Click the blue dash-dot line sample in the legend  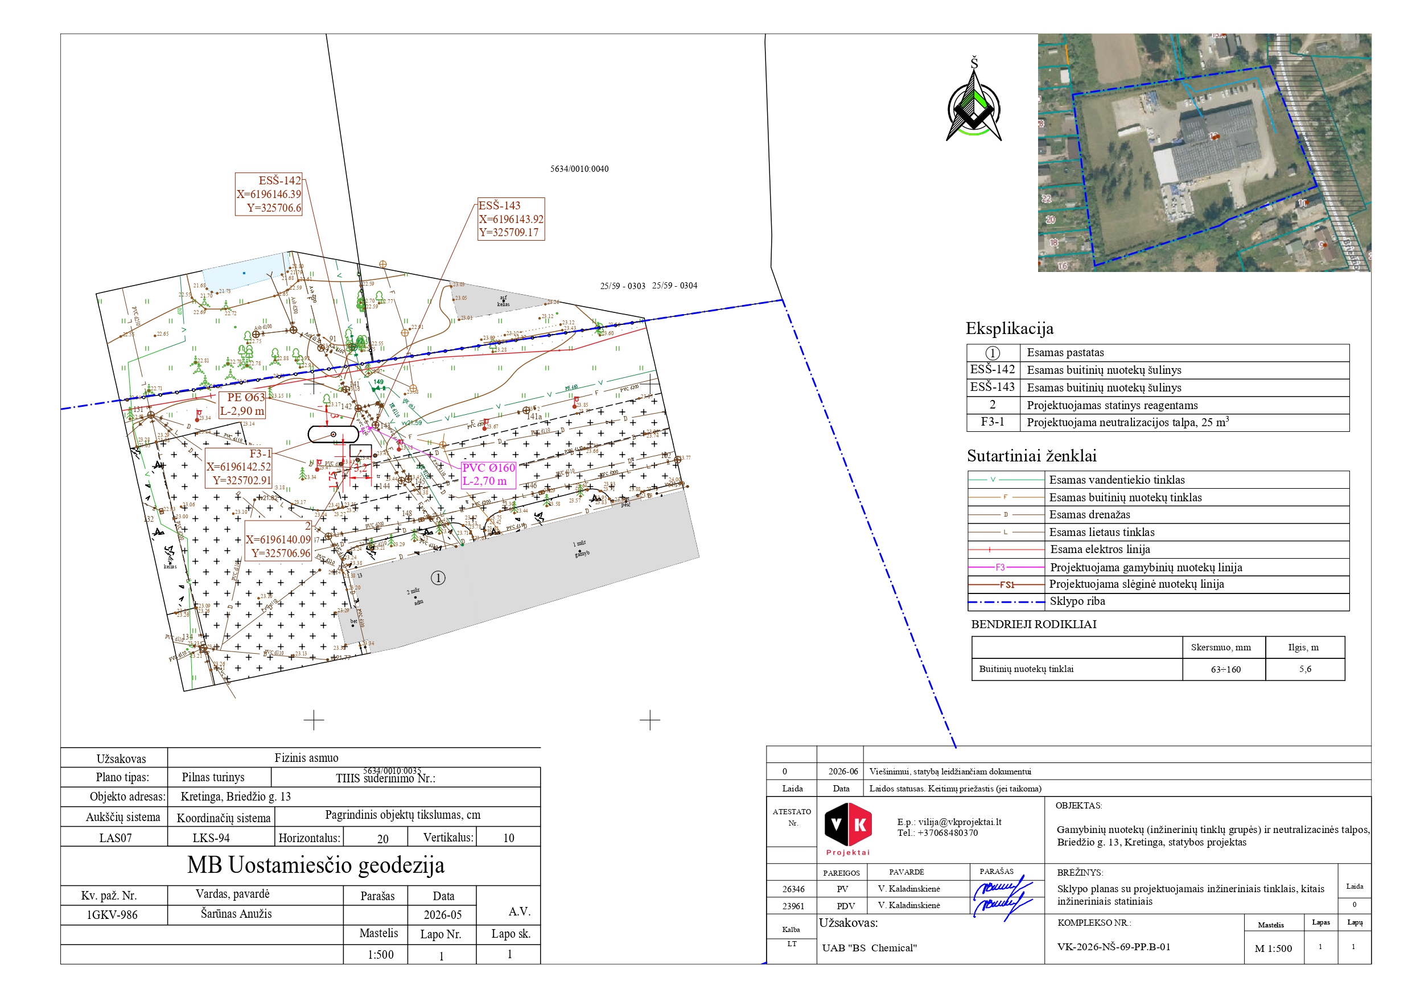pyautogui.click(x=1006, y=602)
